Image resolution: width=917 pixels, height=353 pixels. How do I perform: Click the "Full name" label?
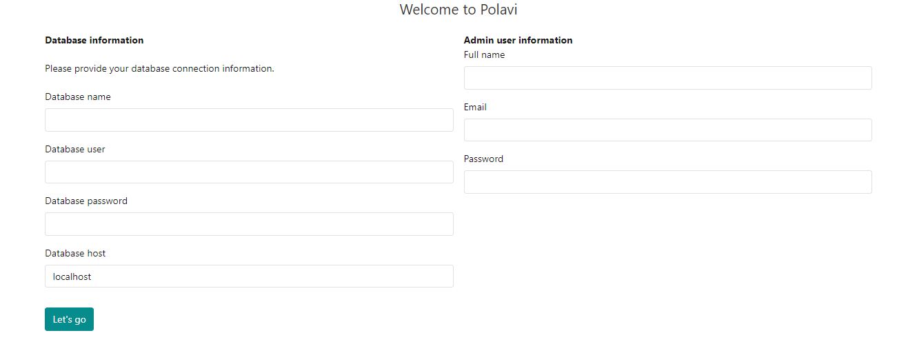(x=484, y=55)
